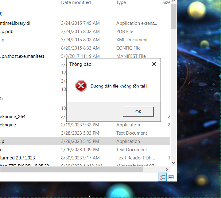Click the red error icon in dialog

[x=81, y=86]
